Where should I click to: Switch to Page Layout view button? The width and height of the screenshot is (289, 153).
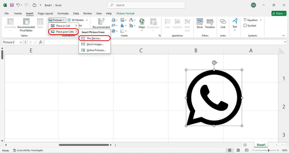(238, 150)
